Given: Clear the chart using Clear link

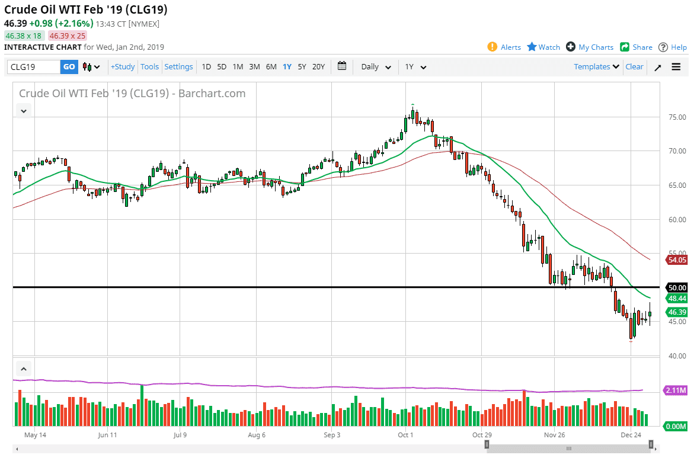Looking at the screenshot, I should pos(634,66).
